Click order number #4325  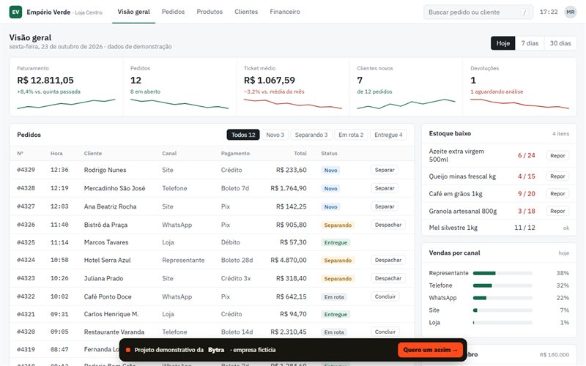click(x=26, y=242)
